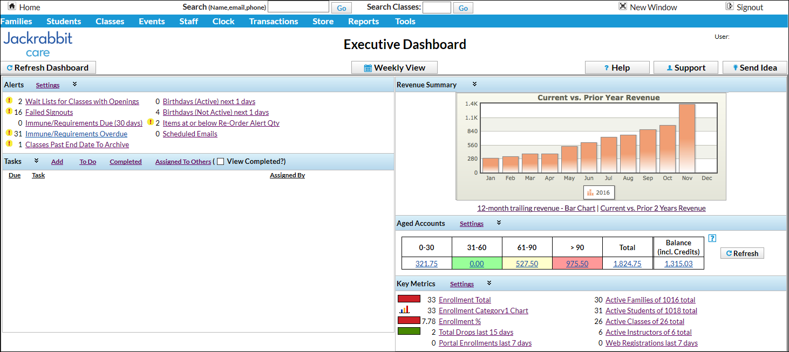This screenshot has height=352, width=789.
Task: Expand the Alerts panel chevron
Action: coord(74,85)
